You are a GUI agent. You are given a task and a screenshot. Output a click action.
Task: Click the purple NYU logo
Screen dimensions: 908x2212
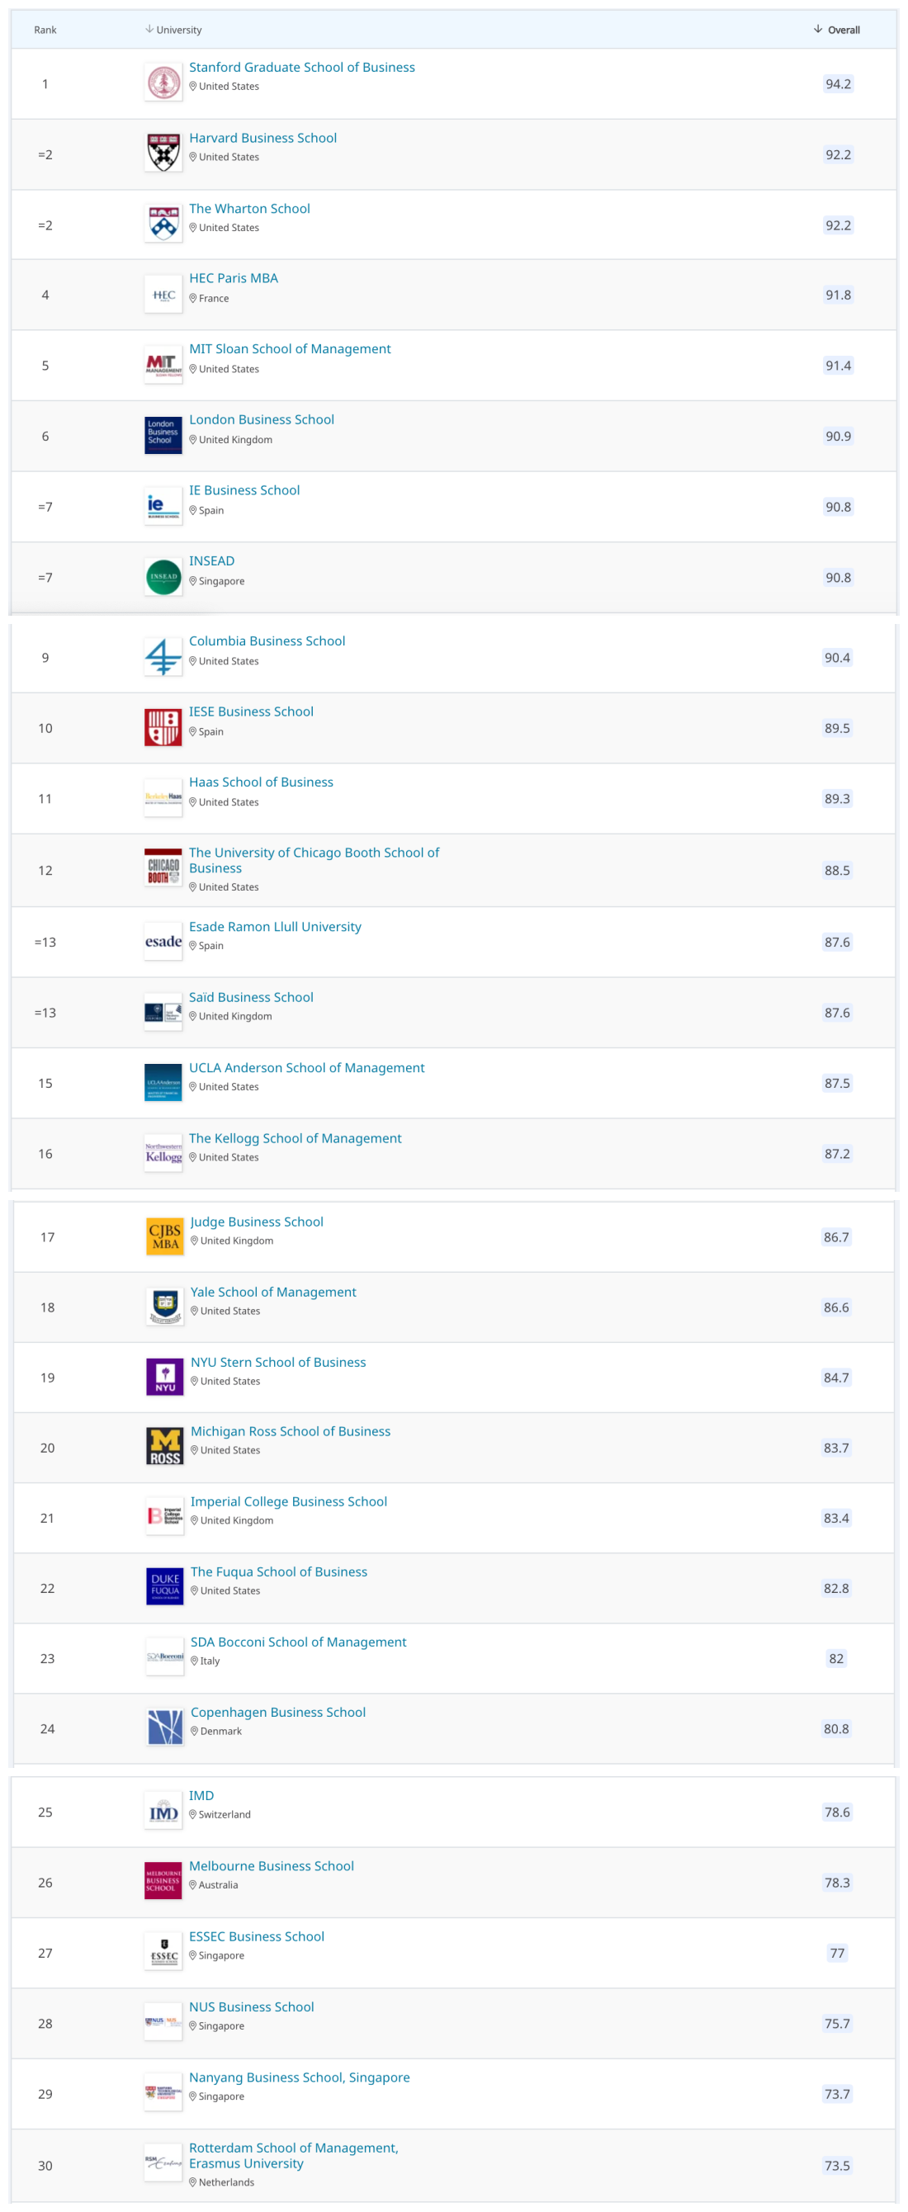tap(165, 1377)
